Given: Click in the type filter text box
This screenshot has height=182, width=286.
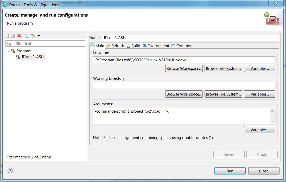Looking at the screenshot, I should click(x=45, y=43).
